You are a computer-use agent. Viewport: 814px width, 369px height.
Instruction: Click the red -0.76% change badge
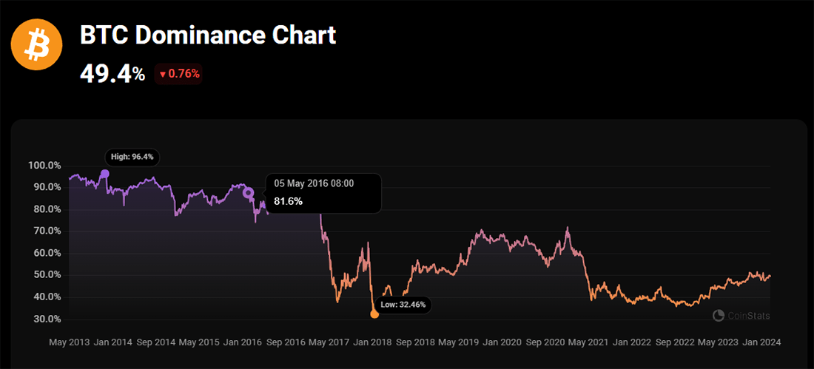click(x=179, y=74)
